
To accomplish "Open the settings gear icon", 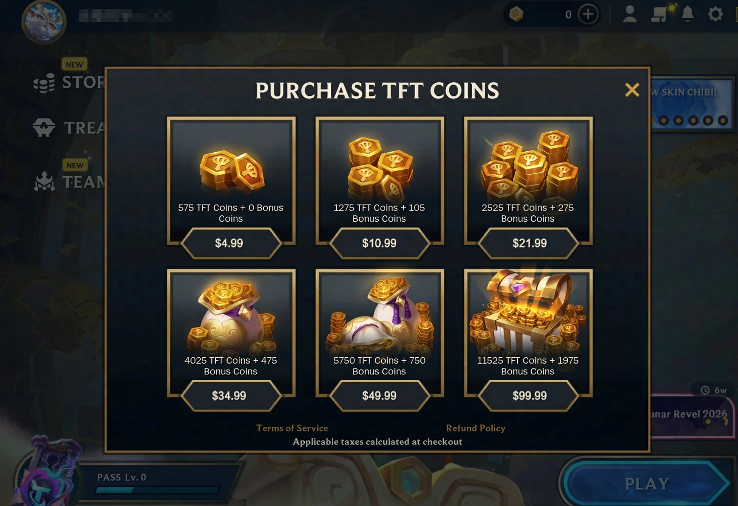I will coord(715,14).
